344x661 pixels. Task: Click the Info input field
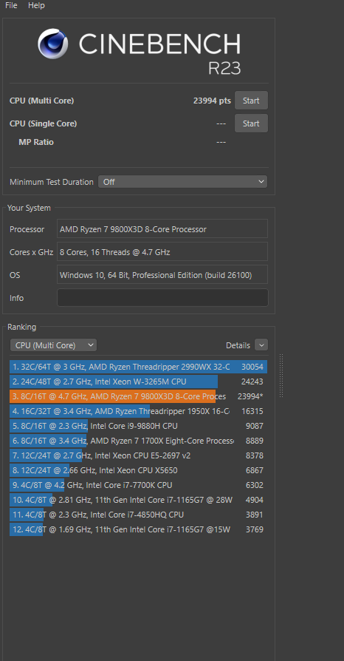tap(162, 298)
